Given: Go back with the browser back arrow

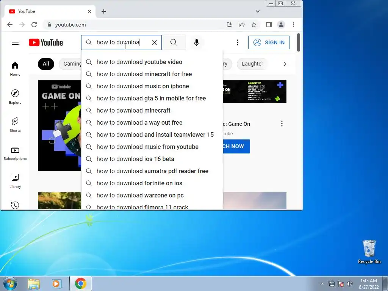Looking at the screenshot, I should (x=9, y=25).
